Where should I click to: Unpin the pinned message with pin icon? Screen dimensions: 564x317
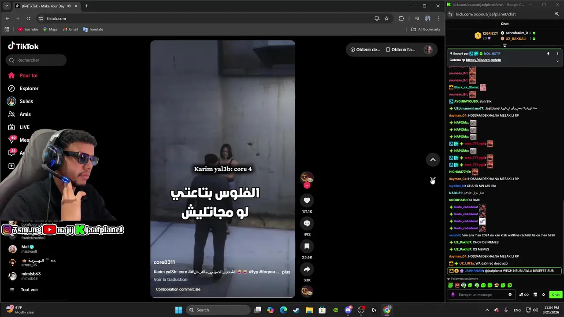[x=548, y=54]
